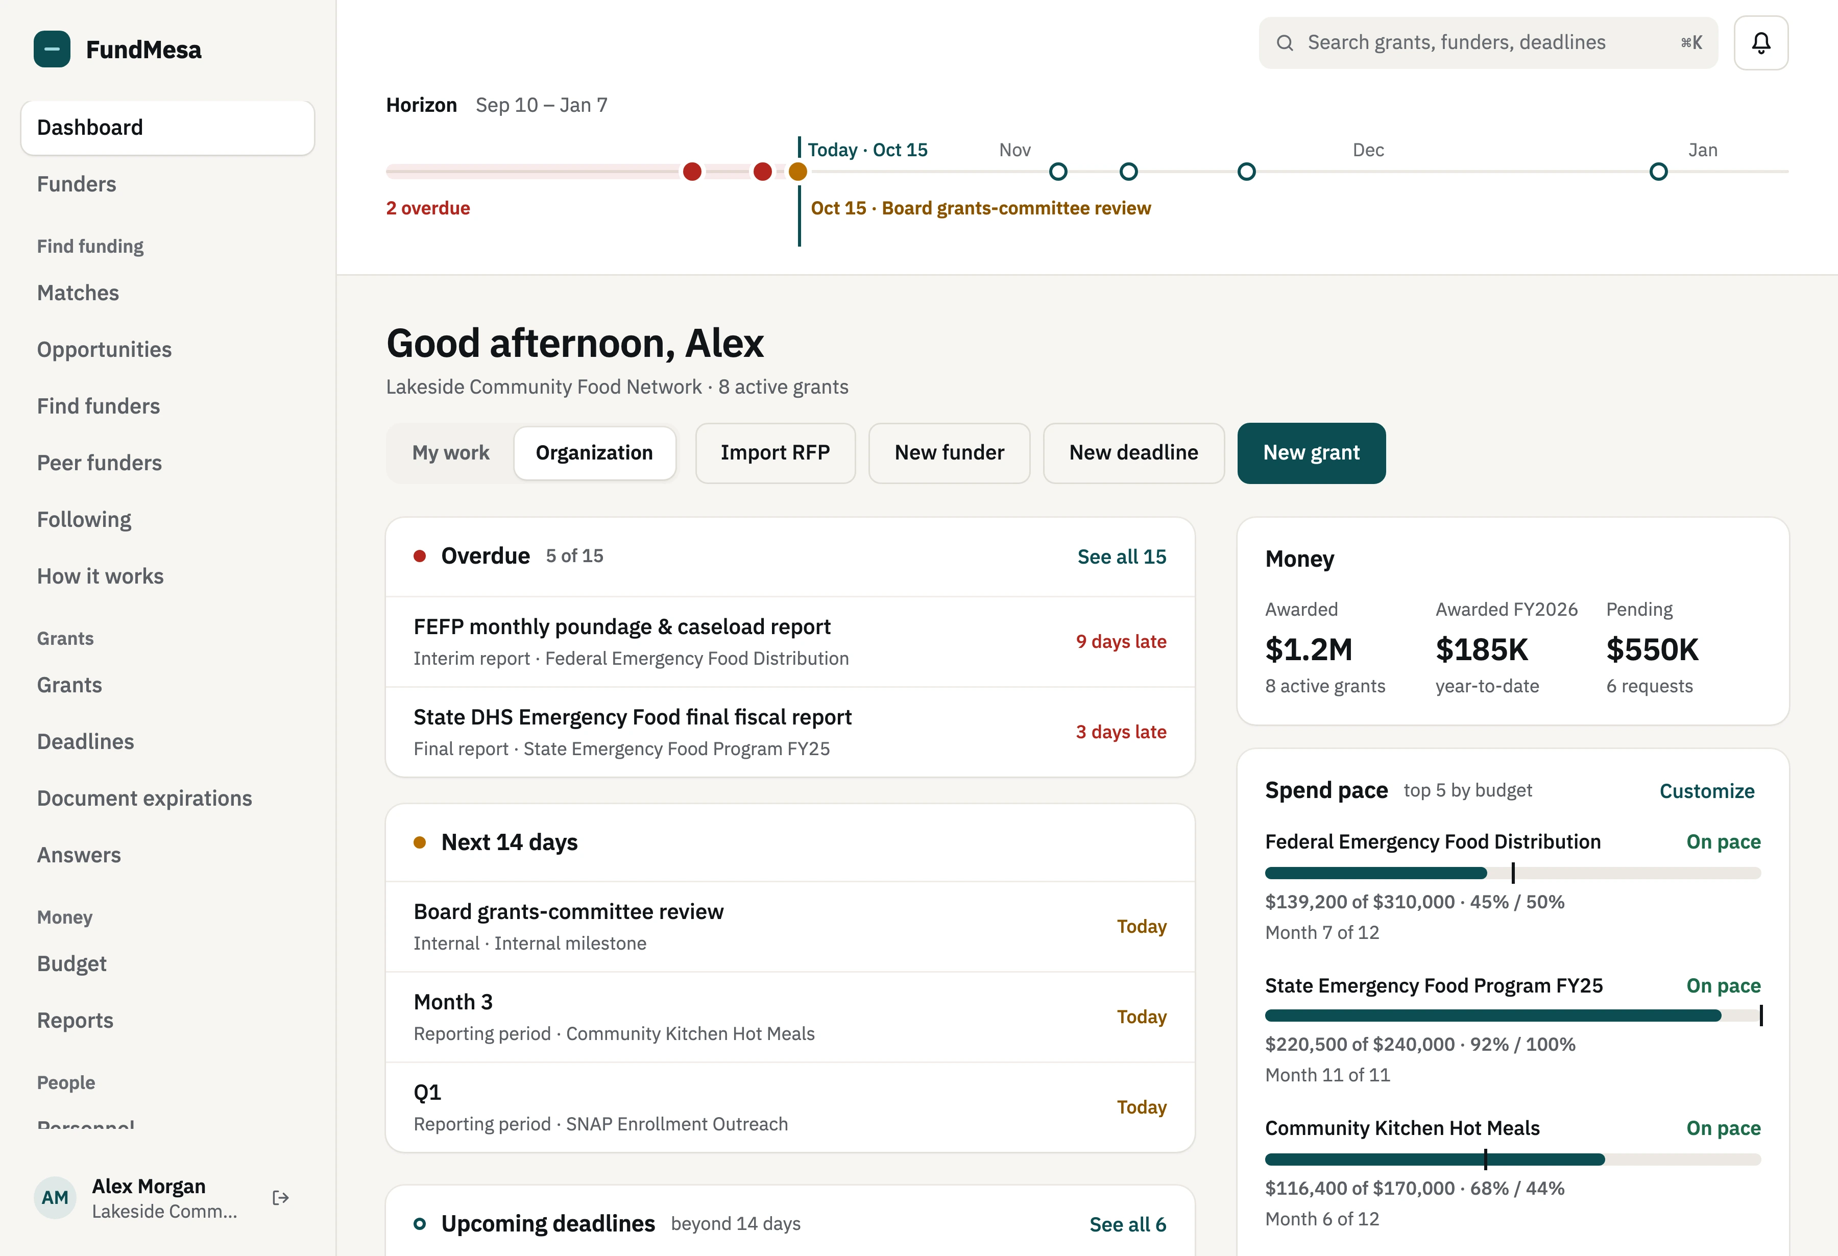Click the second red overdue timeline marker
The height and width of the screenshot is (1256, 1838).
point(762,172)
